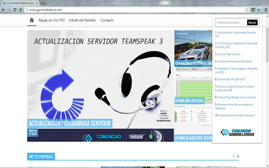Select the Comunidad Gamers Latinos browser tab
The image size is (269, 168).
pos(20,3)
